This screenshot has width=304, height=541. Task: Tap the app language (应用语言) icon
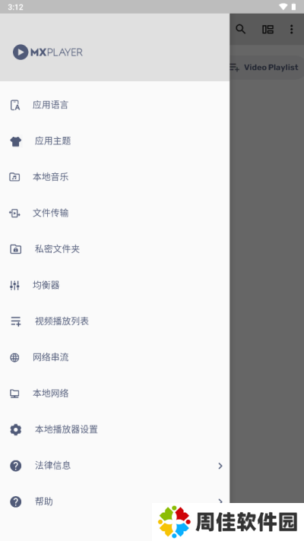15,105
